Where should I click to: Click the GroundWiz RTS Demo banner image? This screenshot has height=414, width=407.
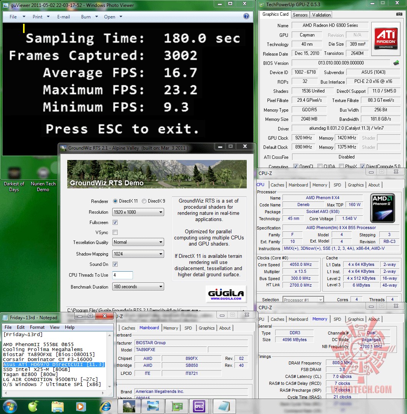(x=157, y=174)
